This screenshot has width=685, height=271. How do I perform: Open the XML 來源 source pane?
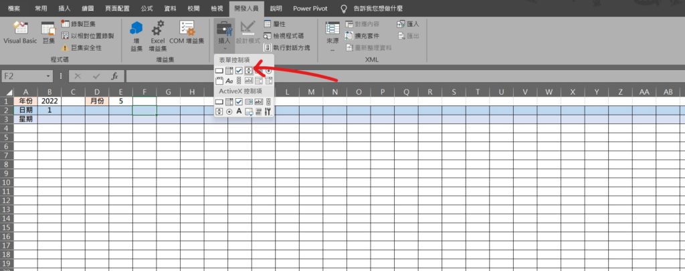point(332,36)
